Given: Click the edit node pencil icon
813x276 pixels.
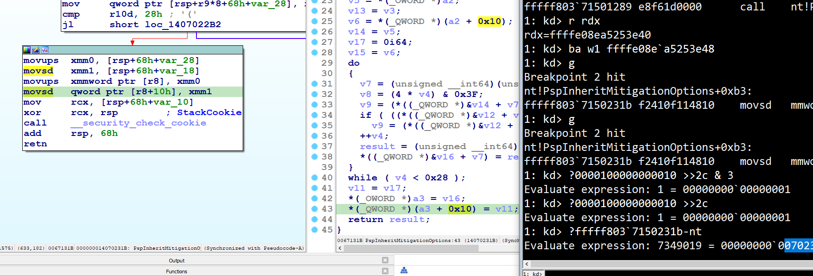Looking at the screenshot, I should tap(36, 50).
